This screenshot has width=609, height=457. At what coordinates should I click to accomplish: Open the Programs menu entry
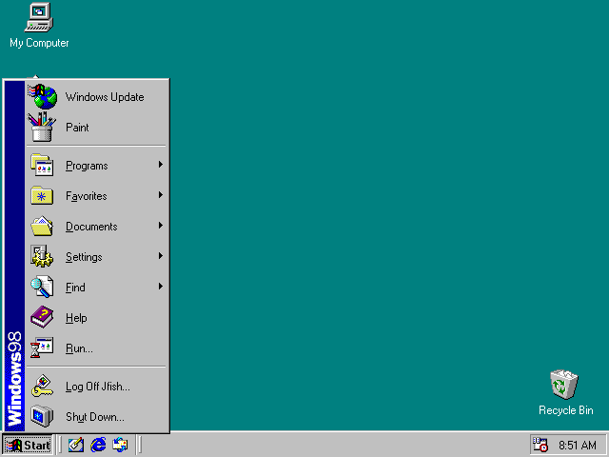[x=97, y=165]
